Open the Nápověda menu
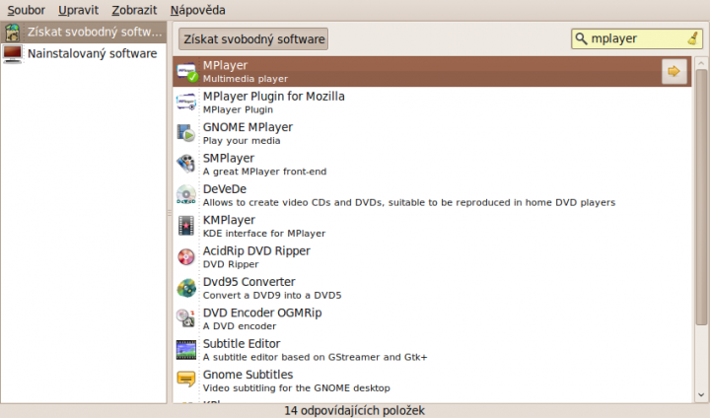The width and height of the screenshot is (710, 418). [198, 10]
